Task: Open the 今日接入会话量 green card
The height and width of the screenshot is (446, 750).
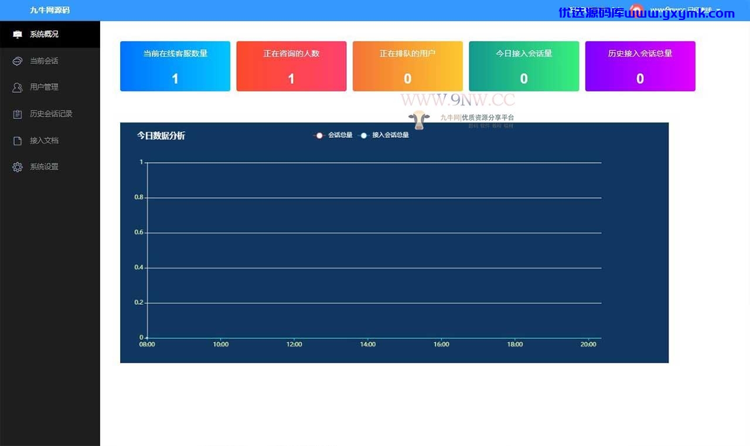Action: pos(524,66)
